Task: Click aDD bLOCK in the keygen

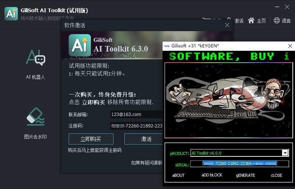Action: (212, 175)
